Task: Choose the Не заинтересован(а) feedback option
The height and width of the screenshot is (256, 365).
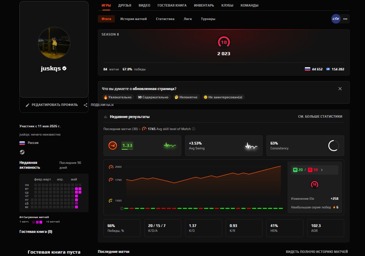Action: click(x=223, y=97)
